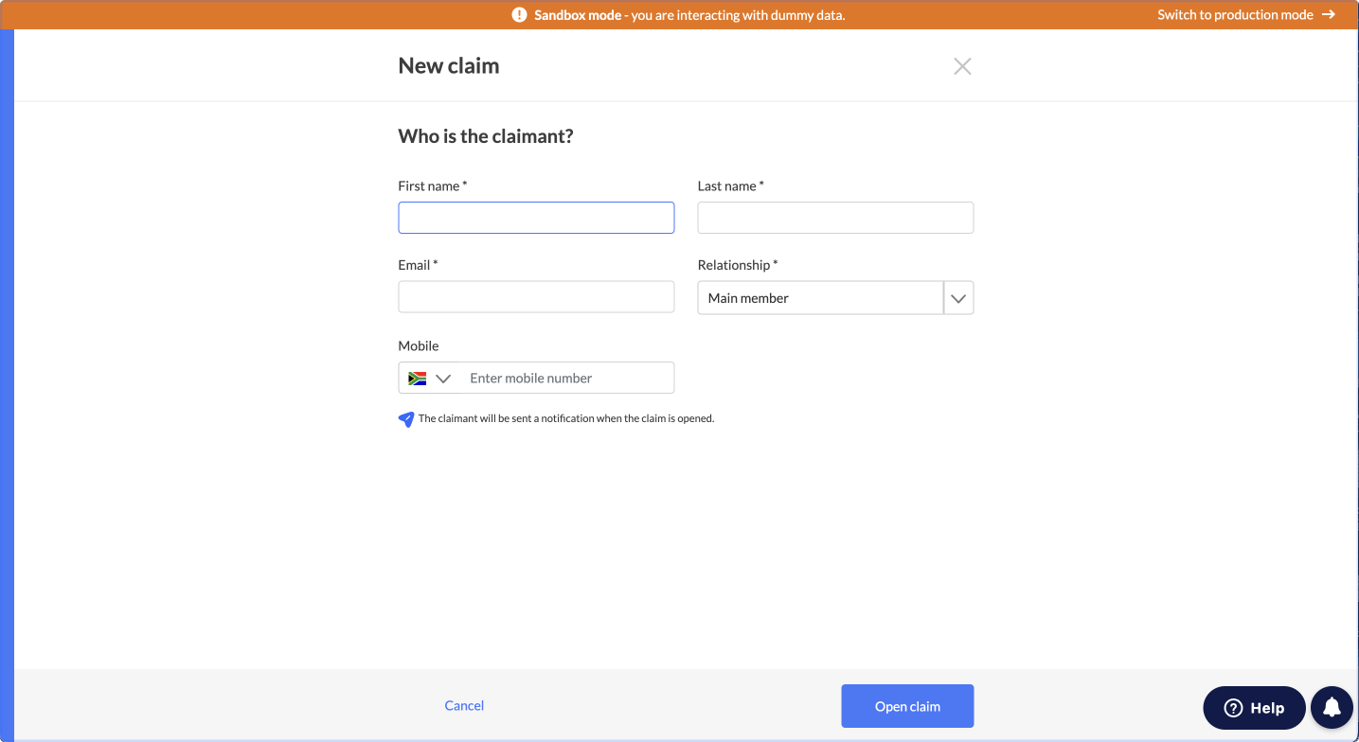
Task: Open the Help widget
Action: [1254, 708]
